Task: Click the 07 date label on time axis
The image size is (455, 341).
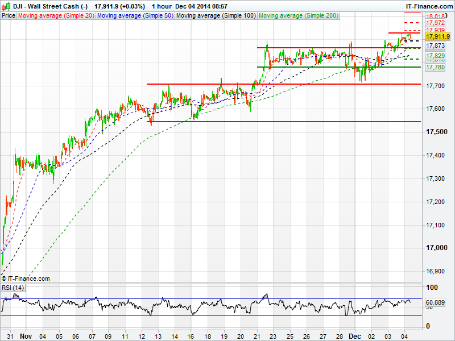Action: point(92,336)
